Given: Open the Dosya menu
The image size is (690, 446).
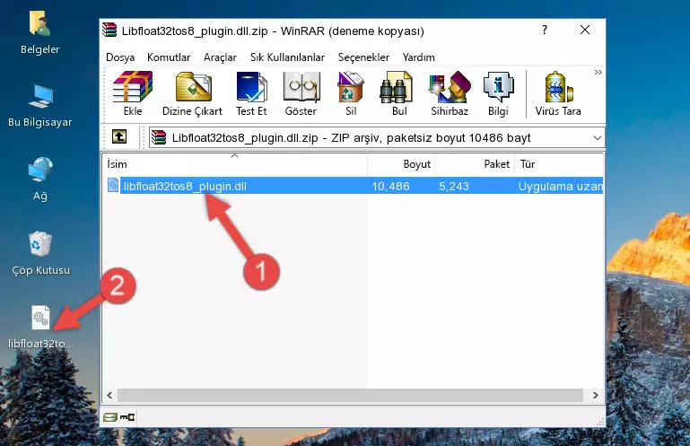Looking at the screenshot, I should click(120, 57).
